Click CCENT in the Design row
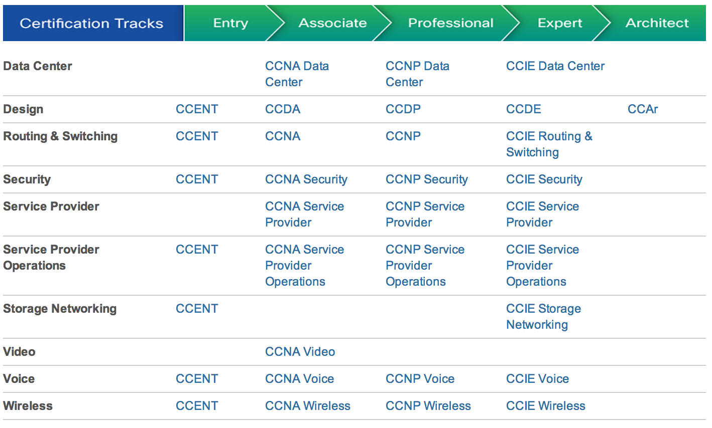The width and height of the screenshot is (712, 428). (x=196, y=109)
